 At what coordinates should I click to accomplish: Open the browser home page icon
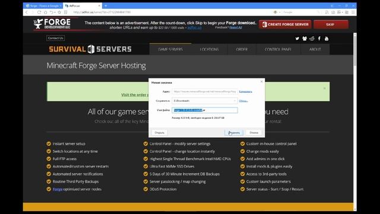(45, 12)
